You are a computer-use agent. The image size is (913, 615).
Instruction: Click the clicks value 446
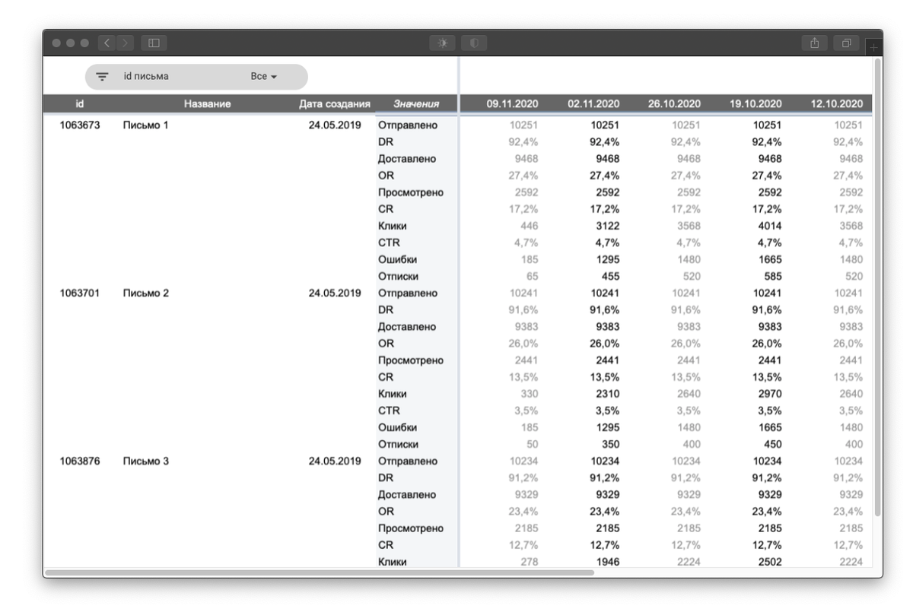(x=528, y=226)
